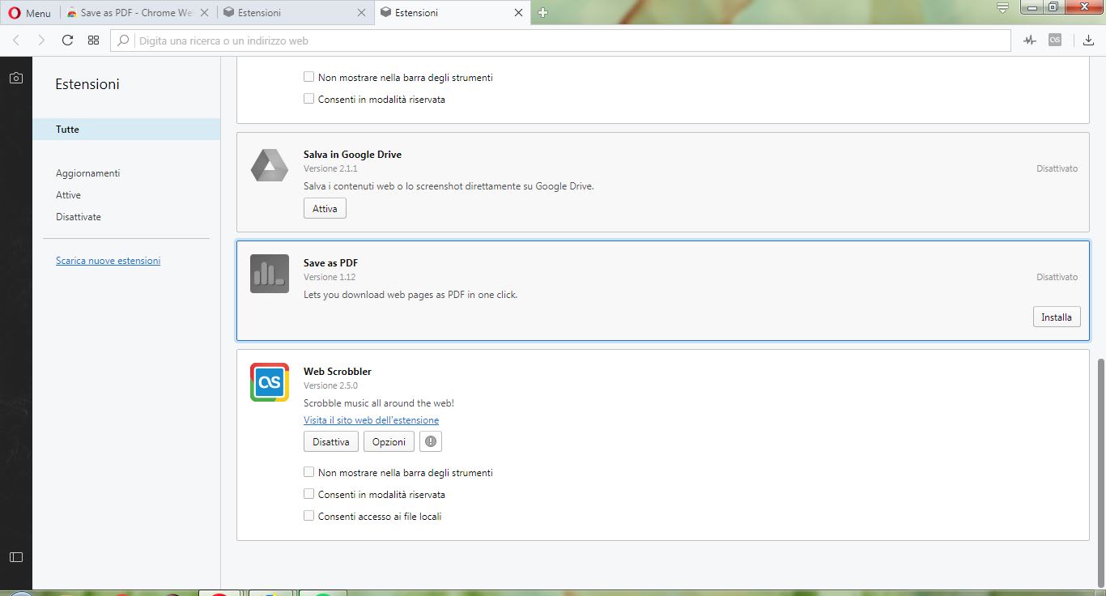
Task: Click Installa for Save as PDF
Action: pyautogui.click(x=1057, y=317)
